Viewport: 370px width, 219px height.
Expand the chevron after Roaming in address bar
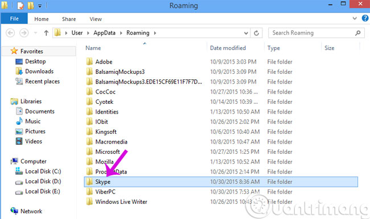155,33
